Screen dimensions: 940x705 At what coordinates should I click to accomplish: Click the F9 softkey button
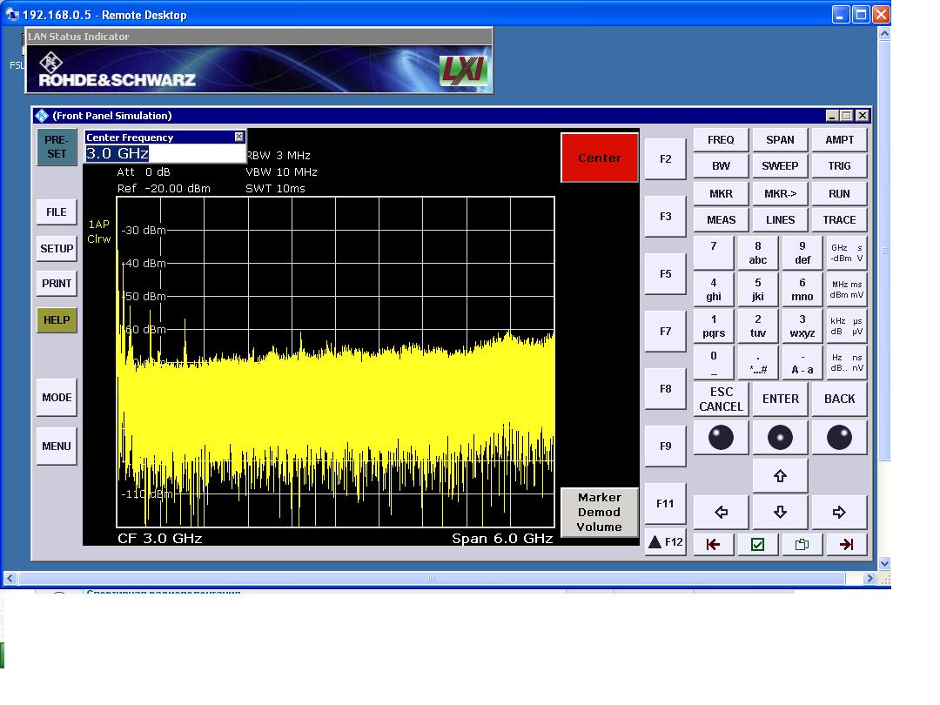[x=666, y=446]
